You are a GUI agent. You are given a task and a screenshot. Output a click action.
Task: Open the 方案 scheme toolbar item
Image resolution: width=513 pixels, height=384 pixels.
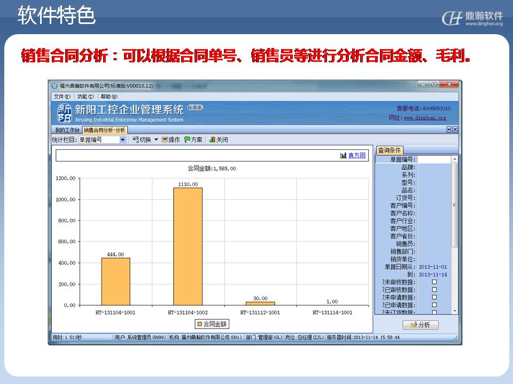tap(193, 140)
